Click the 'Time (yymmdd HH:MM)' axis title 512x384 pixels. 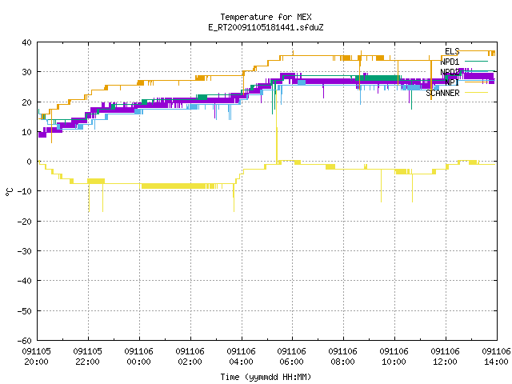[266, 377]
